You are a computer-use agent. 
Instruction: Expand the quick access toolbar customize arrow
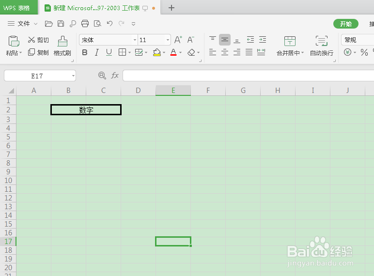pos(134,24)
